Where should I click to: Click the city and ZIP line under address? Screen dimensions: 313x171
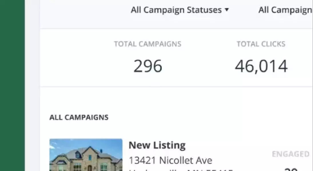[181, 169]
